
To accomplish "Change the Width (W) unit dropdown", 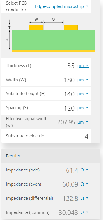I will tap(83, 80).
